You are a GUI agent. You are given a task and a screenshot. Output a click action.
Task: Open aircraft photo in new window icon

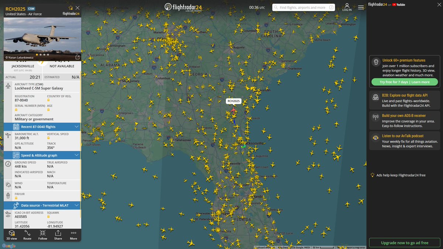(77, 57)
